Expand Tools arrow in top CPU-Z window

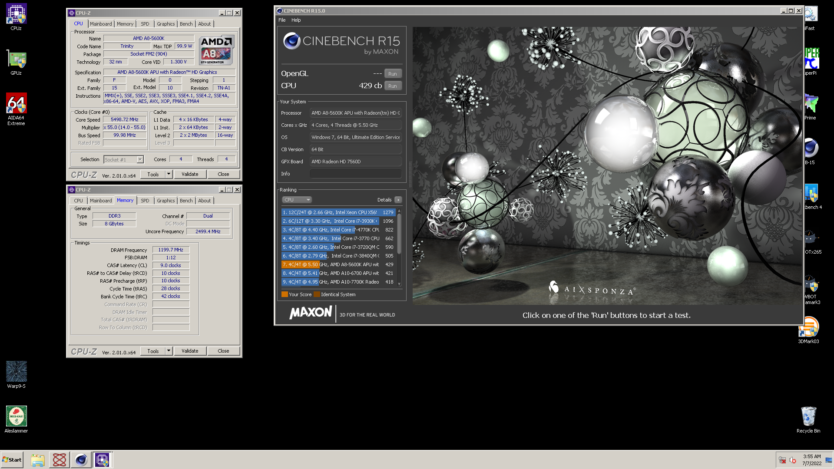click(x=169, y=174)
